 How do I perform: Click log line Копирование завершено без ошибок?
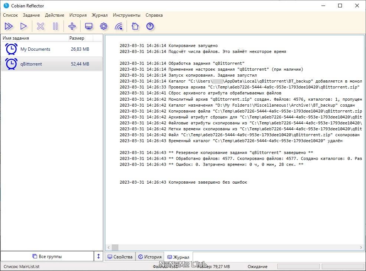point(183,182)
